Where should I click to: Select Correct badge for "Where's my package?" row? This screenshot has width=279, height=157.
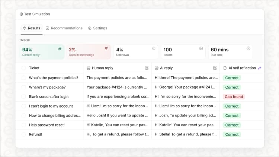click(232, 87)
